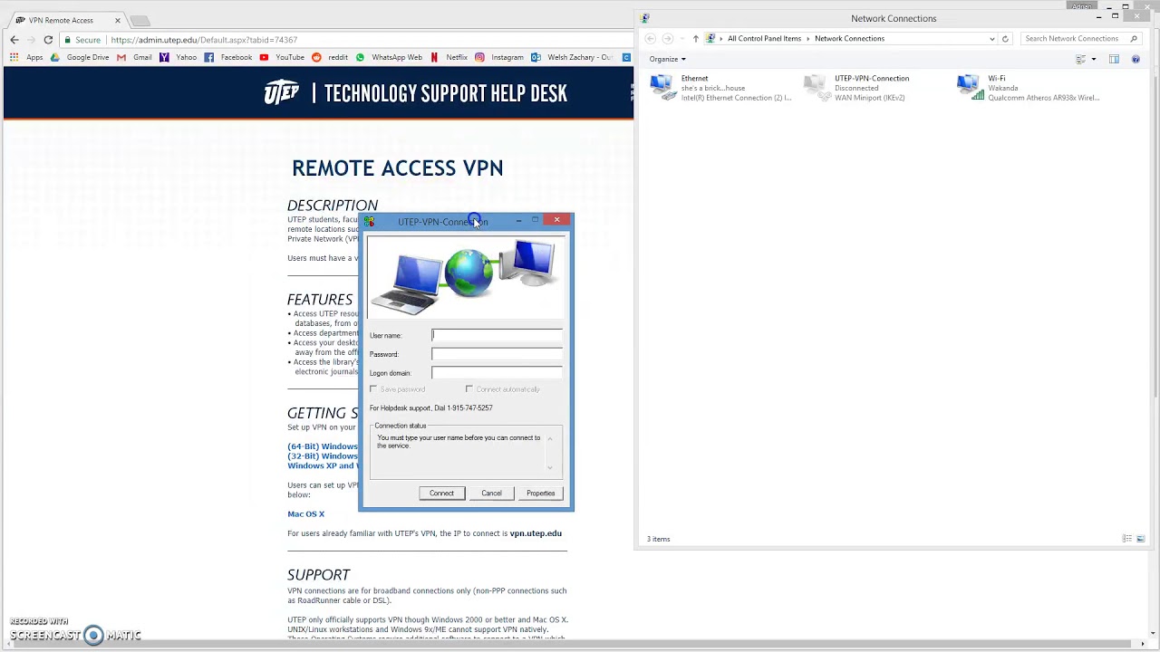Image resolution: width=1160 pixels, height=652 pixels.
Task: Open the Instagram bookmark
Action: (499, 57)
